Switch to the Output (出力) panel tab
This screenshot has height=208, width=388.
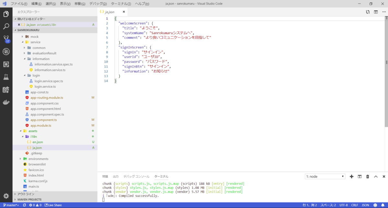coord(116,176)
